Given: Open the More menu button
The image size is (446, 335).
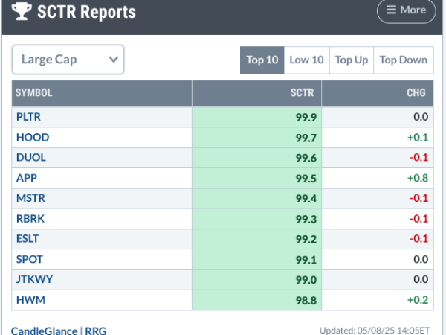Looking at the screenshot, I should coord(406,10).
